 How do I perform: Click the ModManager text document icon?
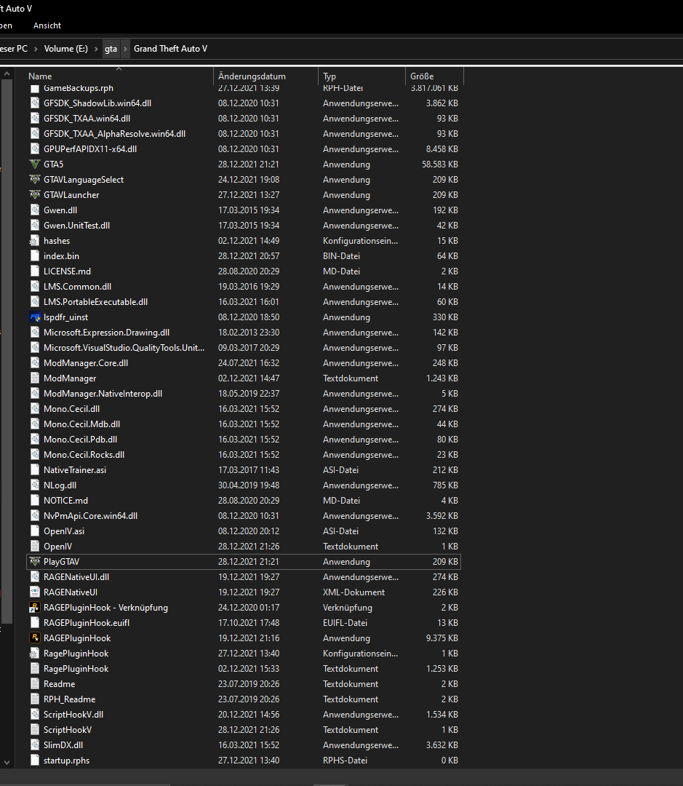point(35,378)
